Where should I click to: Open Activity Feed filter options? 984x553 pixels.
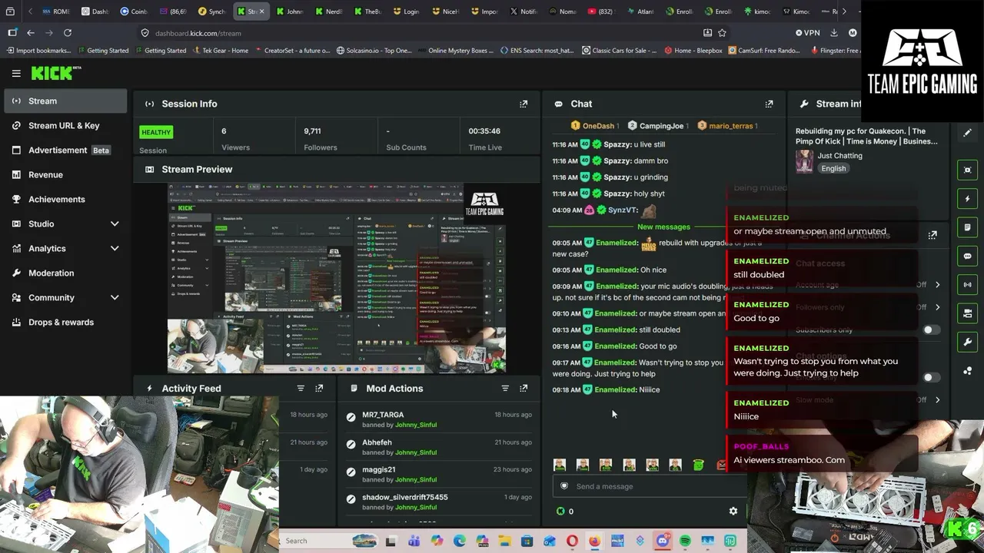click(301, 389)
